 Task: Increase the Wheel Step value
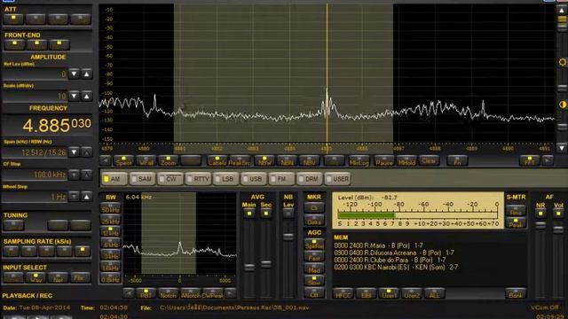click(x=87, y=197)
